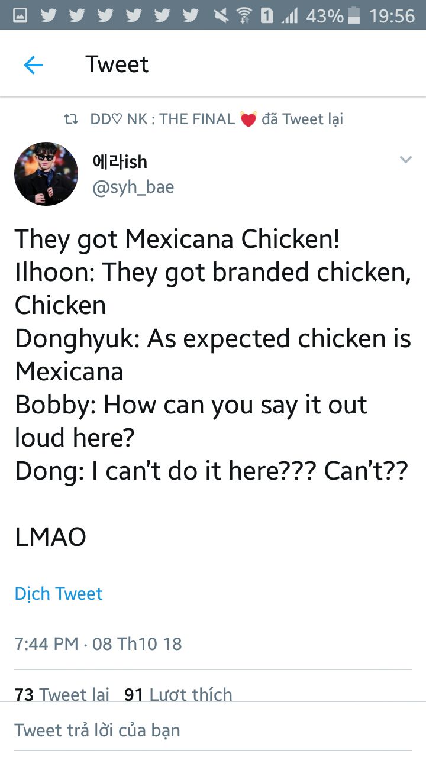
Task: Tap the SIM card 1 indicator icon
Action: (x=267, y=15)
